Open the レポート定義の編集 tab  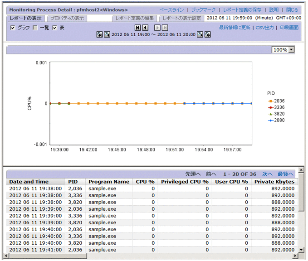point(135,18)
